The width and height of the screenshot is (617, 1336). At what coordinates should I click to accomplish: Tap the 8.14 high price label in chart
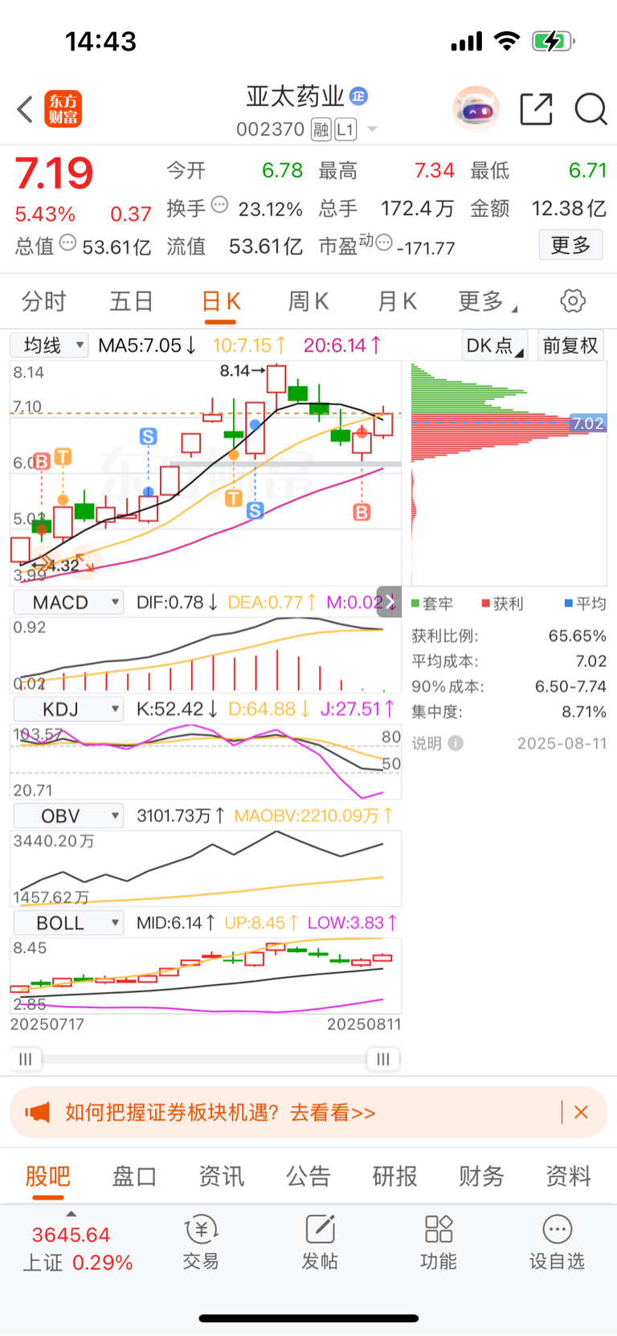(x=235, y=370)
